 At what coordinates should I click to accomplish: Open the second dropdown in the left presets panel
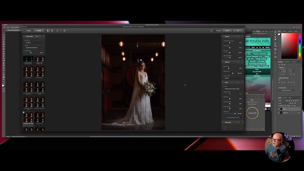pos(34,47)
